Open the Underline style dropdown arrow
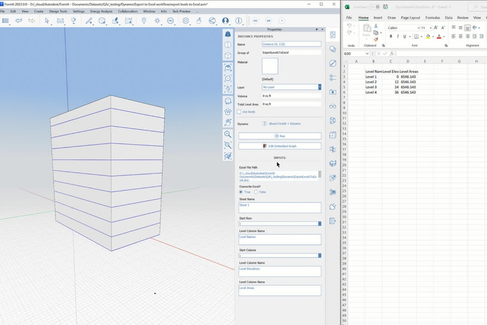The height and width of the screenshot is (325, 487). (410, 36)
